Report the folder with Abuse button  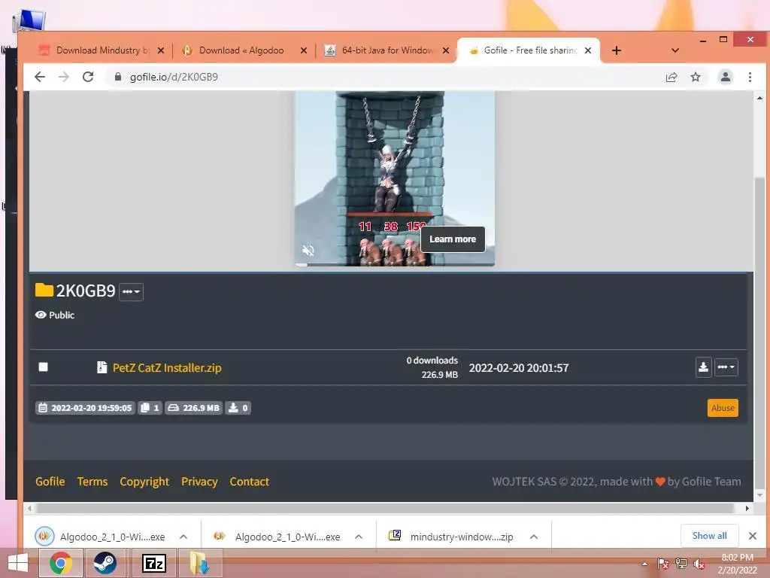(x=723, y=408)
